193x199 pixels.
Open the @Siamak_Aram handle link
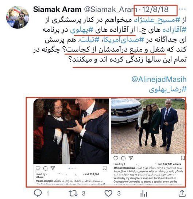coord(109,9)
